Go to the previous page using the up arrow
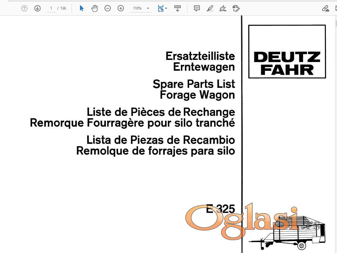Screen dimensions: 337x253 coord(24,8)
